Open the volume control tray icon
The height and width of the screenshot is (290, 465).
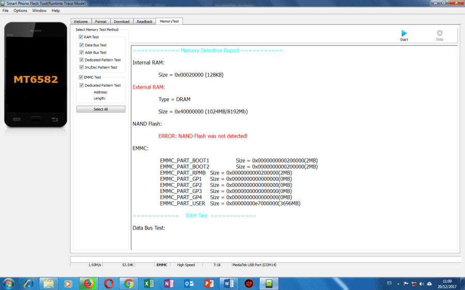point(422,284)
